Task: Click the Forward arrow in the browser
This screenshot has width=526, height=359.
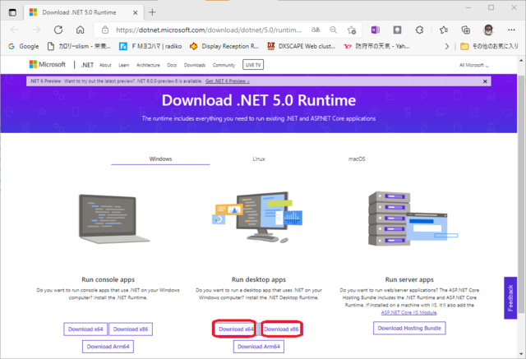Action: coord(36,30)
